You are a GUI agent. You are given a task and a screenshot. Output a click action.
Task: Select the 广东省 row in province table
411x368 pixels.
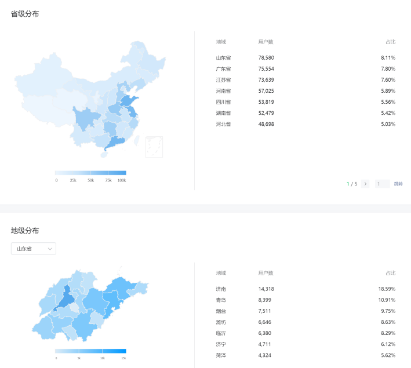tap(305, 68)
